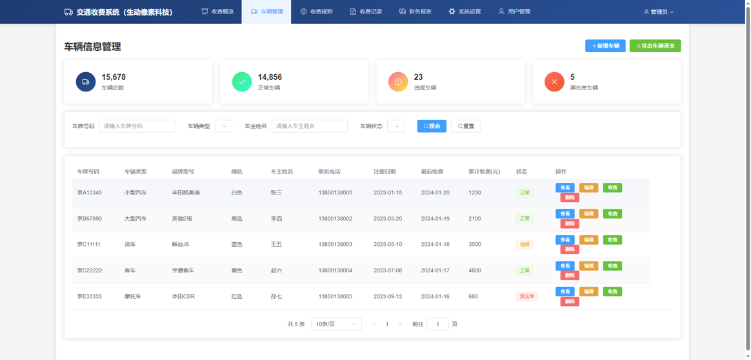Click the red X blacklist vehicles icon
The width and height of the screenshot is (751, 360).
[x=554, y=82]
